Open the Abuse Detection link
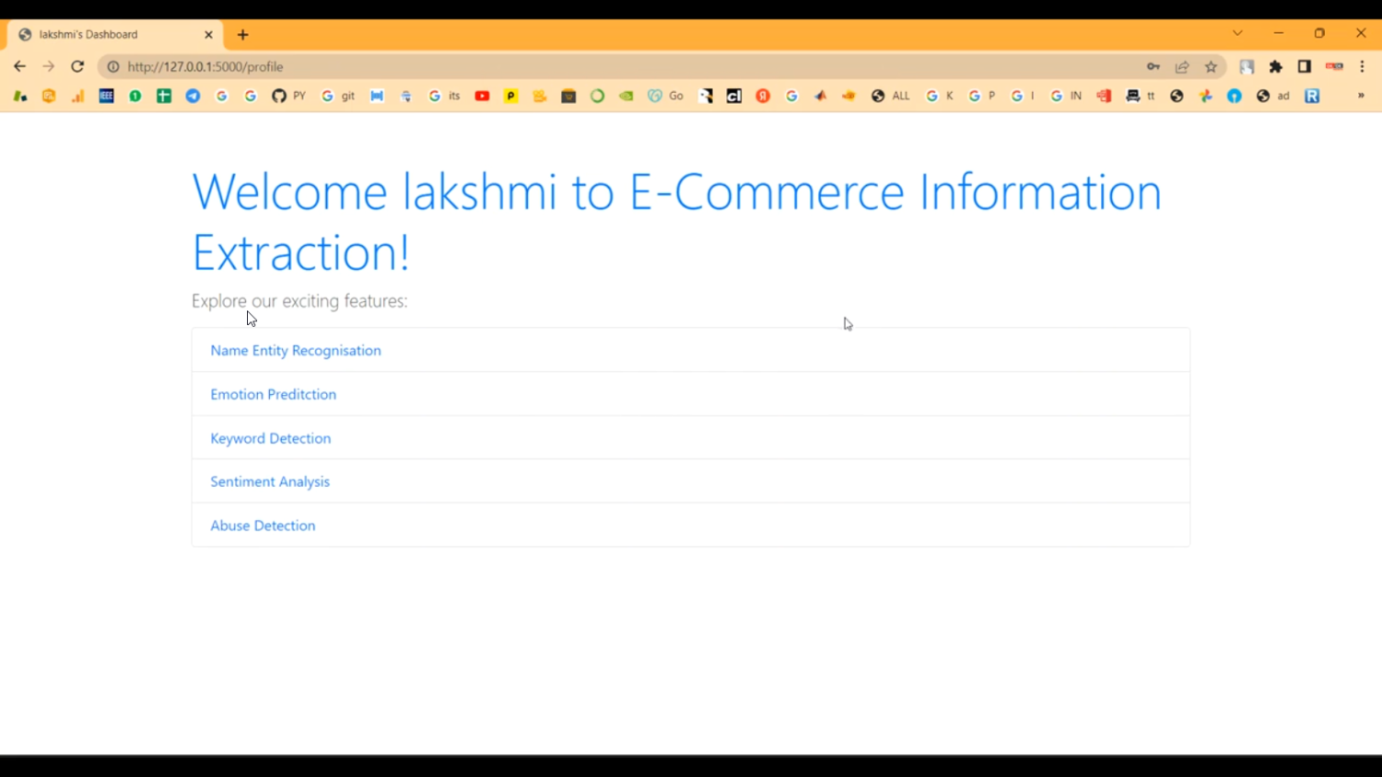The image size is (1382, 777). pos(263,526)
